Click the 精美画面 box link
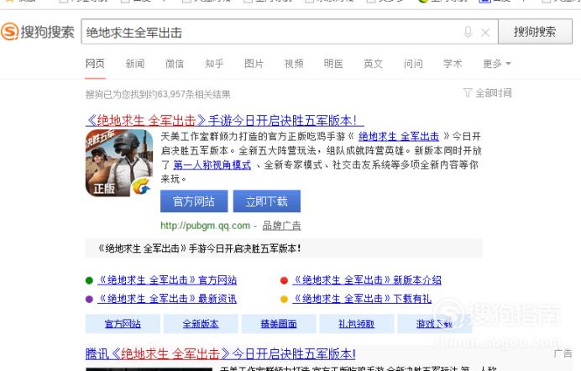The image size is (581, 371). coord(279,324)
